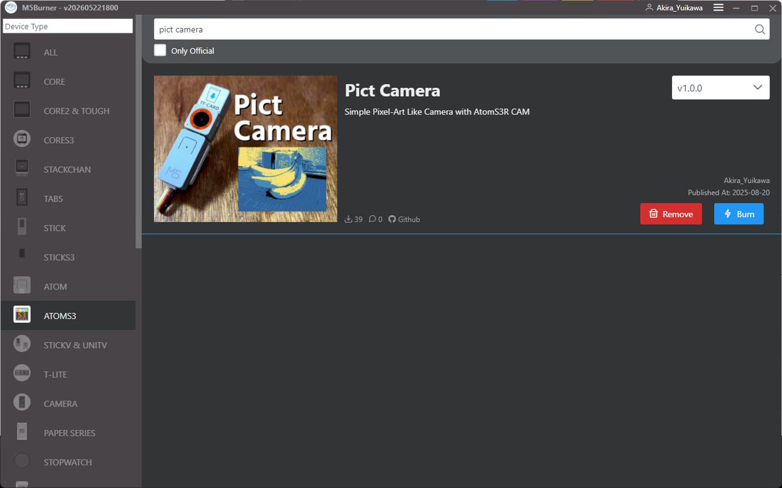Open the comments bubble icon
This screenshot has height=488, width=782.
tap(372, 219)
